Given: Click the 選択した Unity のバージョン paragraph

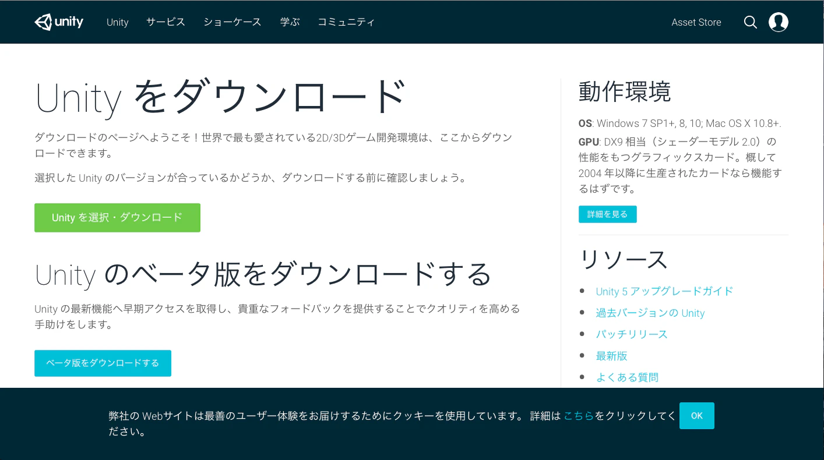Looking at the screenshot, I should [251, 178].
